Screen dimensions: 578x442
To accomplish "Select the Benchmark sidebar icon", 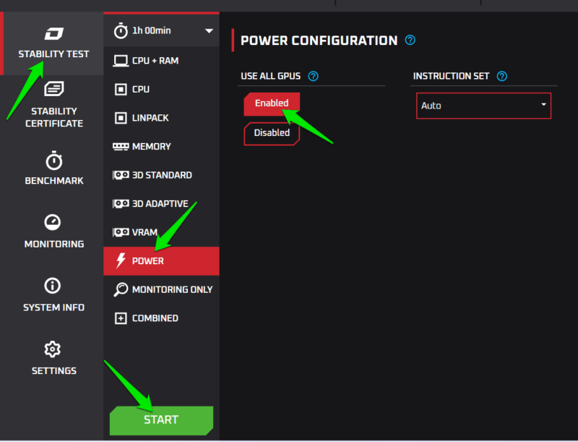I will click(53, 168).
